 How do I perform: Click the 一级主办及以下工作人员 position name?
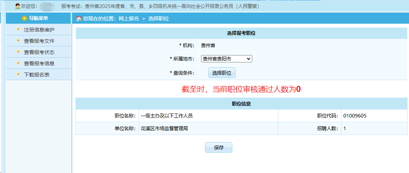click(x=167, y=116)
